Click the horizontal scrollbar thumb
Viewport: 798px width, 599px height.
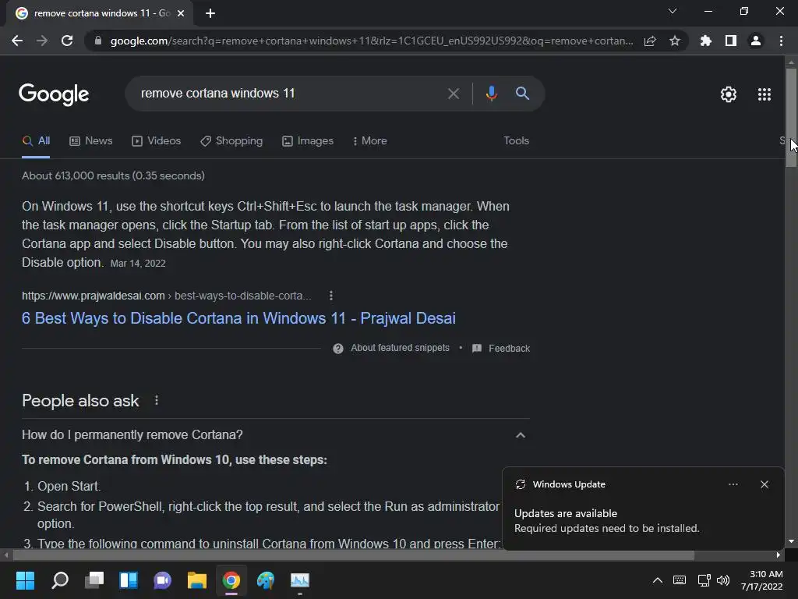pyautogui.click(x=353, y=555)
